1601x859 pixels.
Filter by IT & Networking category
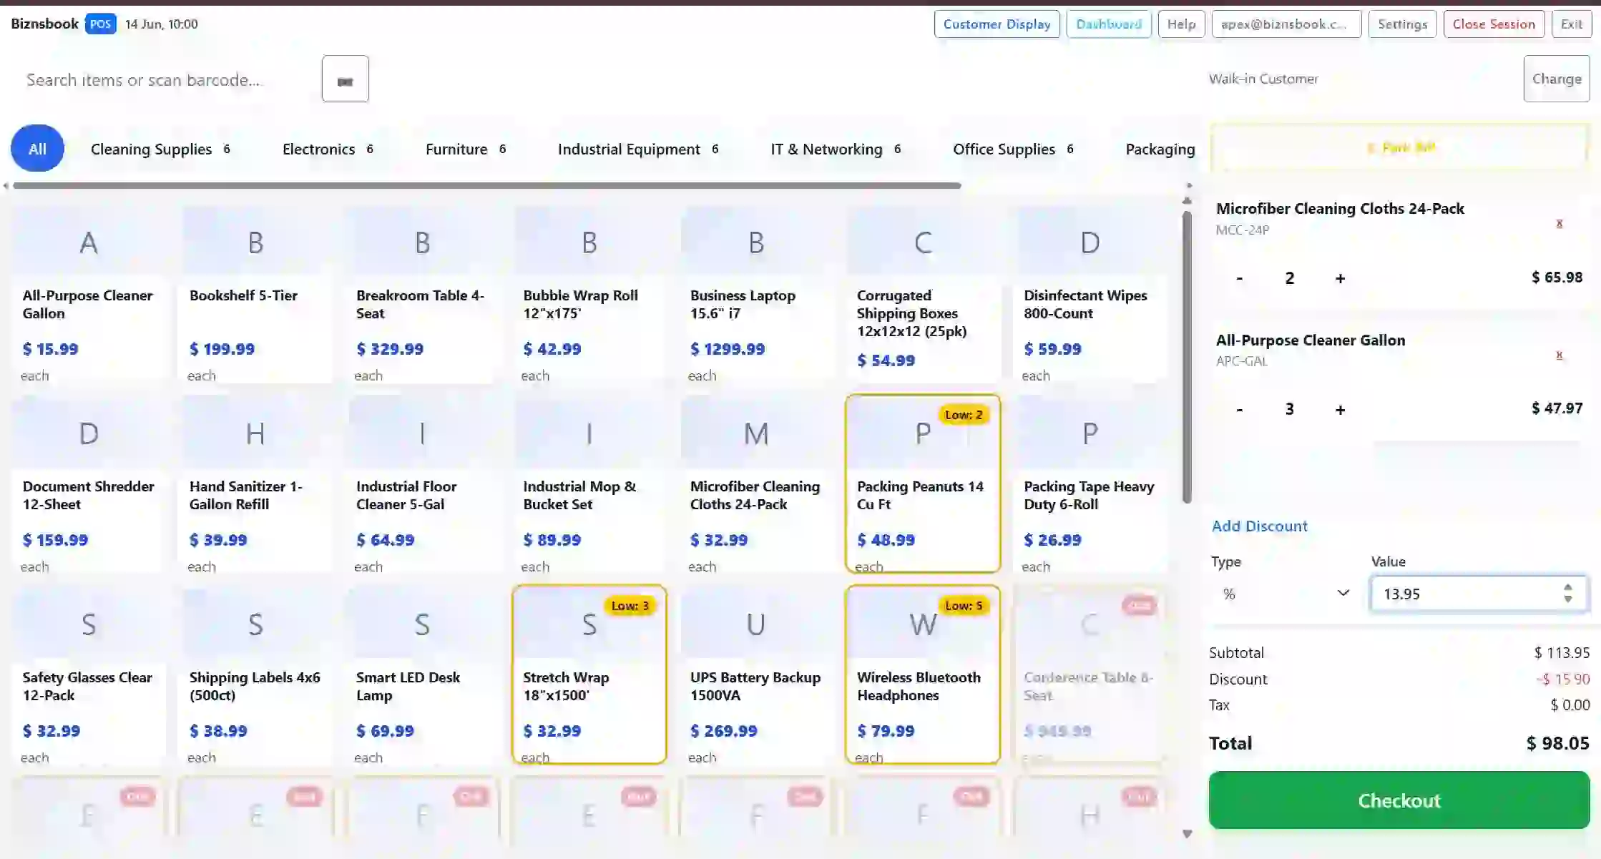[x=836, y=149]
